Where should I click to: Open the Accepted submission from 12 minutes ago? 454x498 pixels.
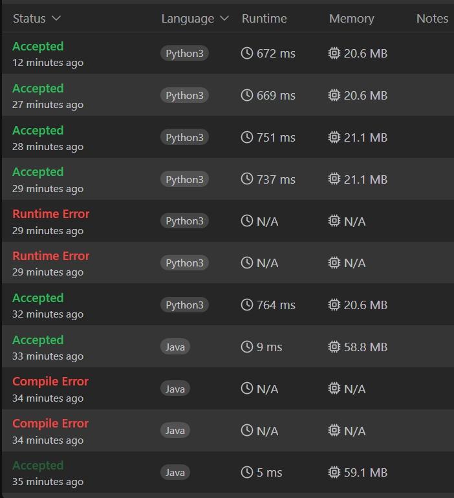tap(38, 47)
